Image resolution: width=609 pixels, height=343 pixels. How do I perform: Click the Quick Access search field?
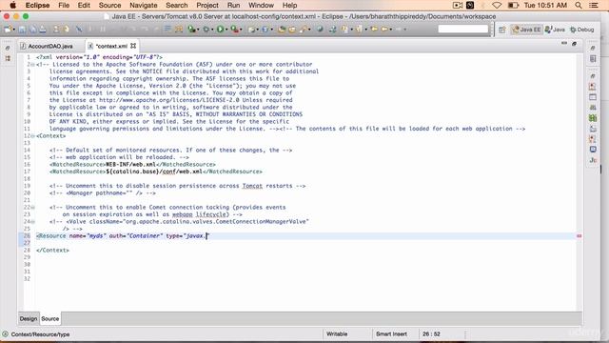463,30
